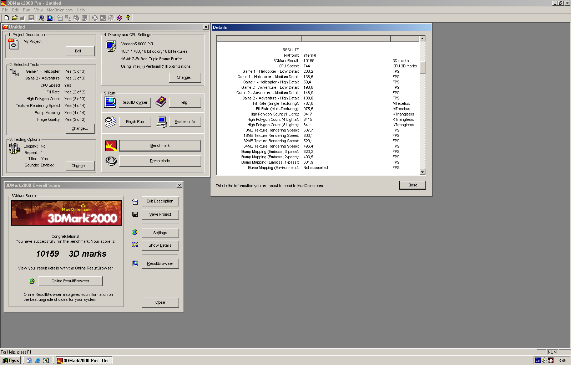Click the 3DMark2000 banner image
The height and width of the screenshot is (365, 571).
(66, 213)
